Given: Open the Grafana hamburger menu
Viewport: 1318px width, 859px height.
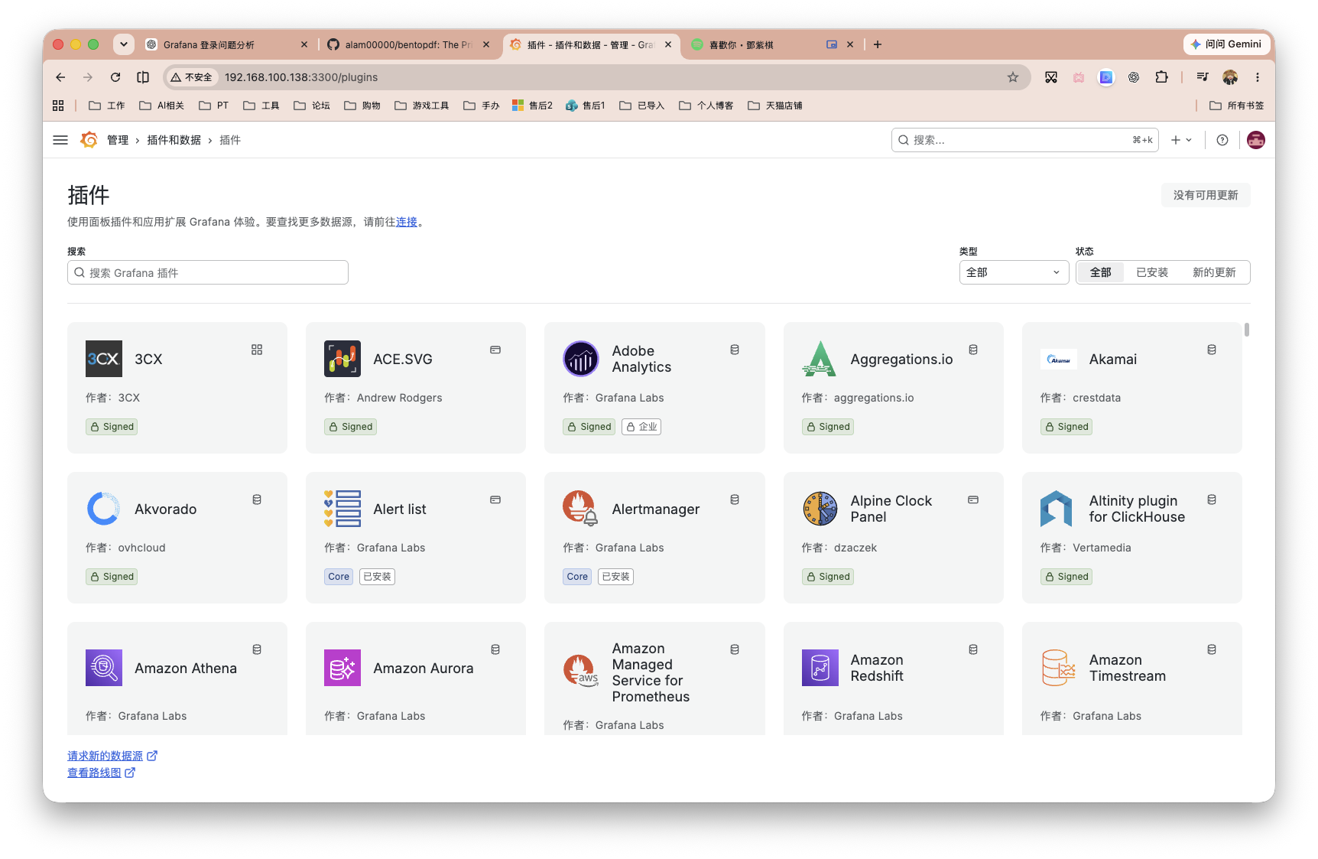Looking at the screenshot, I should pyautogui.click(x=60, y=140).
